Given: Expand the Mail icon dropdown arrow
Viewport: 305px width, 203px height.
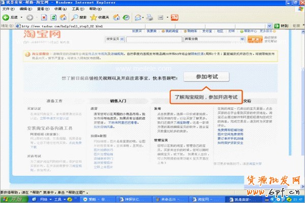Looking at the screenshot, I should click(143, 17).
